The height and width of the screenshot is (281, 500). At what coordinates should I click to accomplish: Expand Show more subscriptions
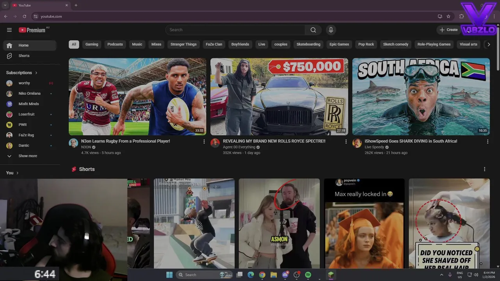coord(30,156)
